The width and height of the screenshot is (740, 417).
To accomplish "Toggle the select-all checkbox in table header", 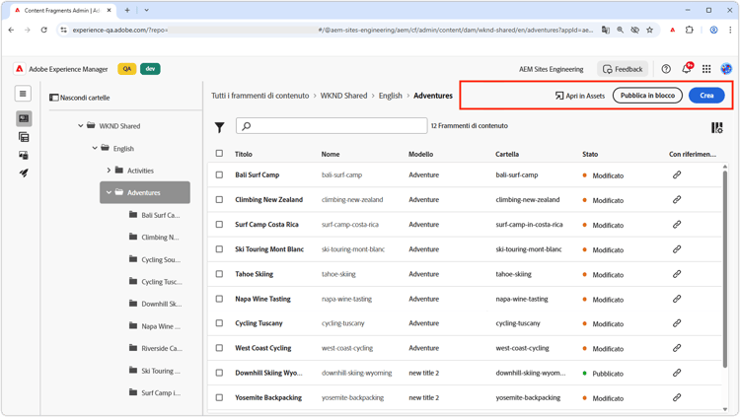I will tap(219, 154).
